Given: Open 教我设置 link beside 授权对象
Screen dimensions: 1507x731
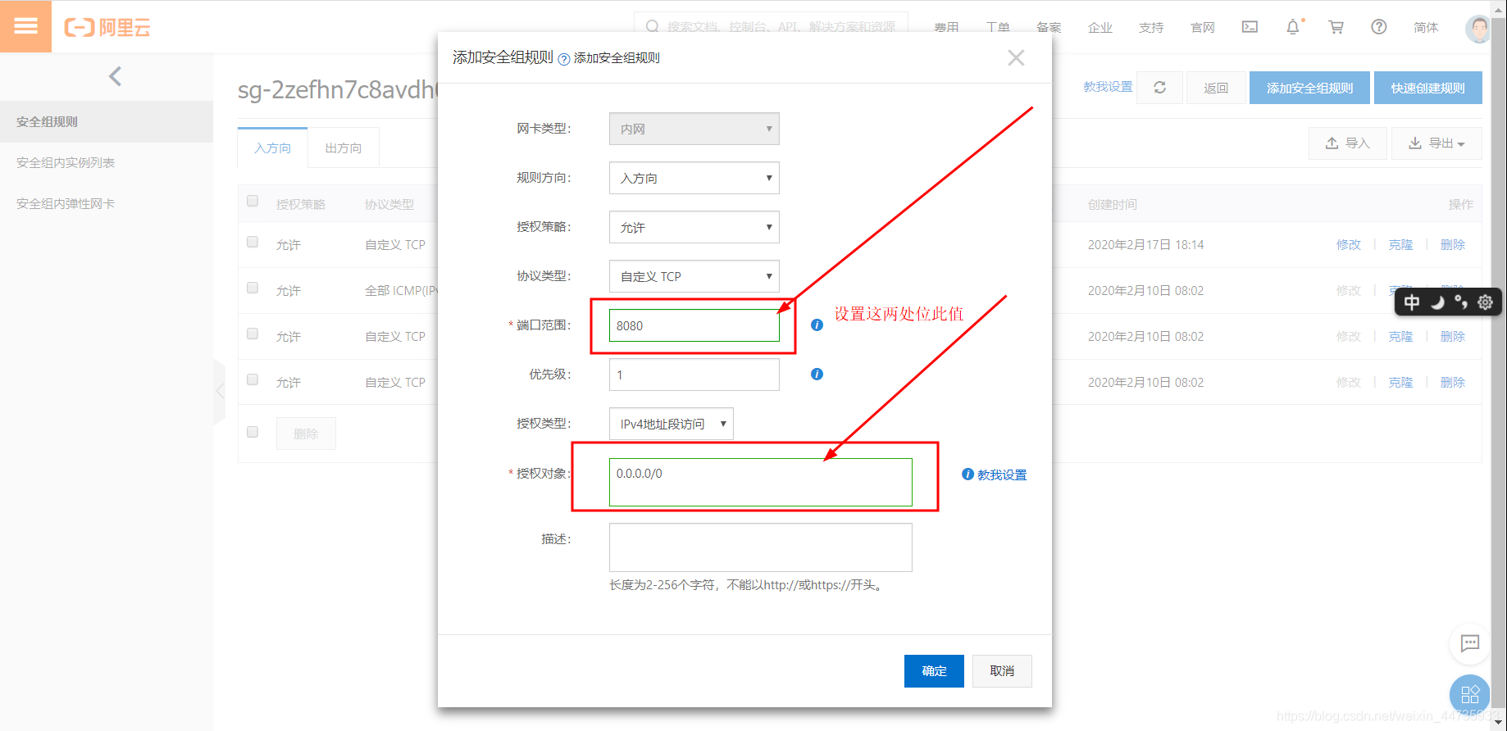Looking at the screenshot, I should click(1001, 474).
